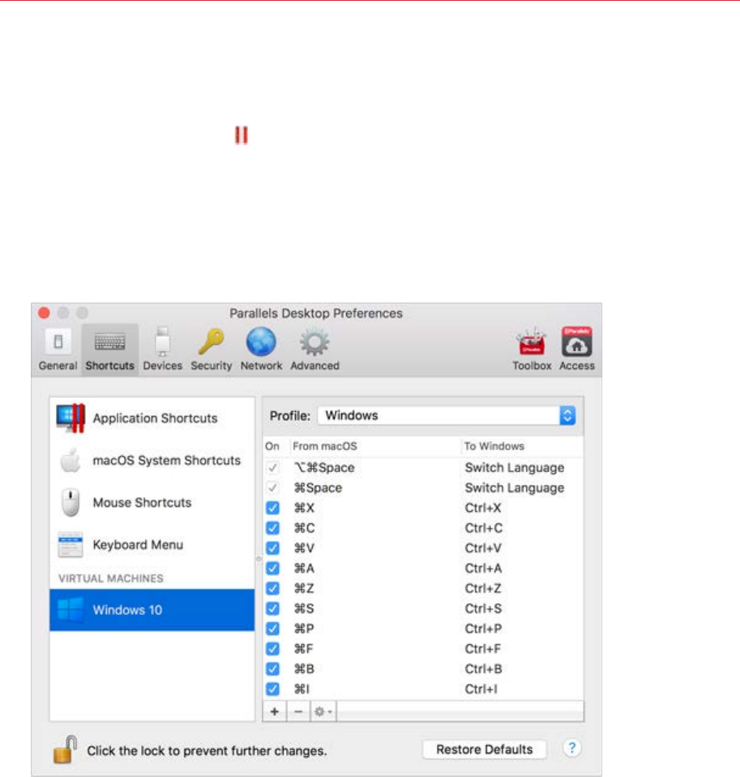Select the Ctrl+S cell
The height and width of the screenshot is (777, 740).
tap(483, 608)
